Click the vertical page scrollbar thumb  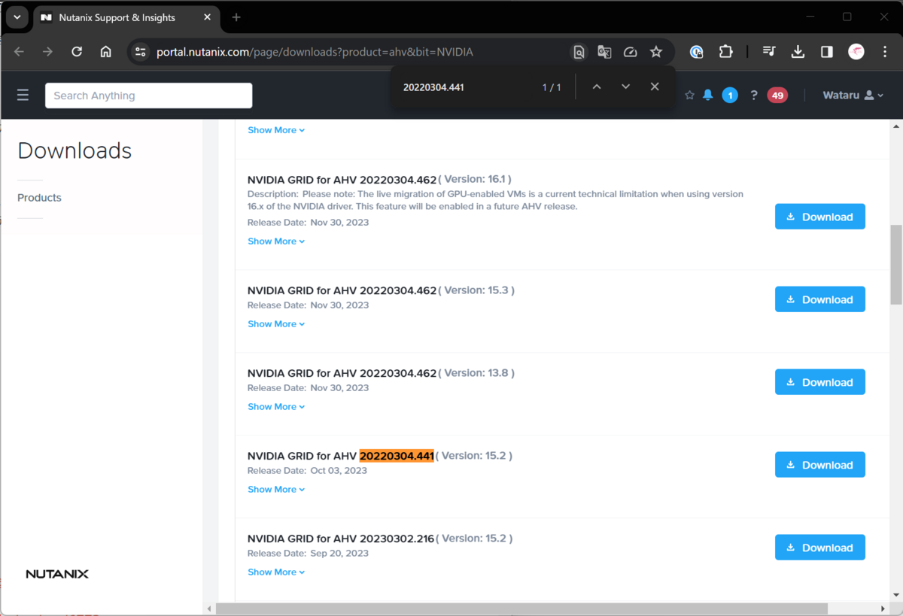(x=895, y=264)
